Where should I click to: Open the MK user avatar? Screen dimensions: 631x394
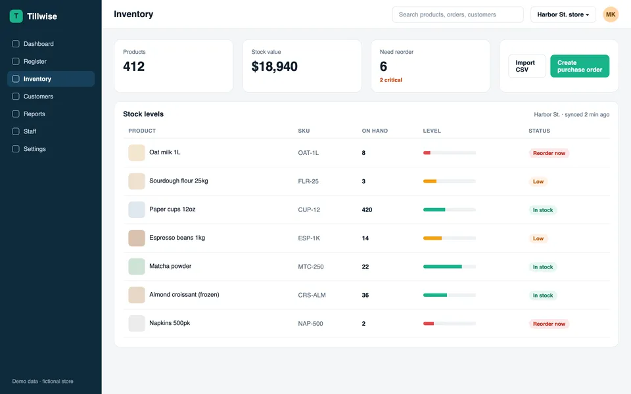point(611,14)
